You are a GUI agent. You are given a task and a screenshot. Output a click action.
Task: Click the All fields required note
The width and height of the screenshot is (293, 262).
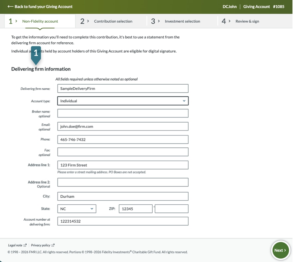96,79
